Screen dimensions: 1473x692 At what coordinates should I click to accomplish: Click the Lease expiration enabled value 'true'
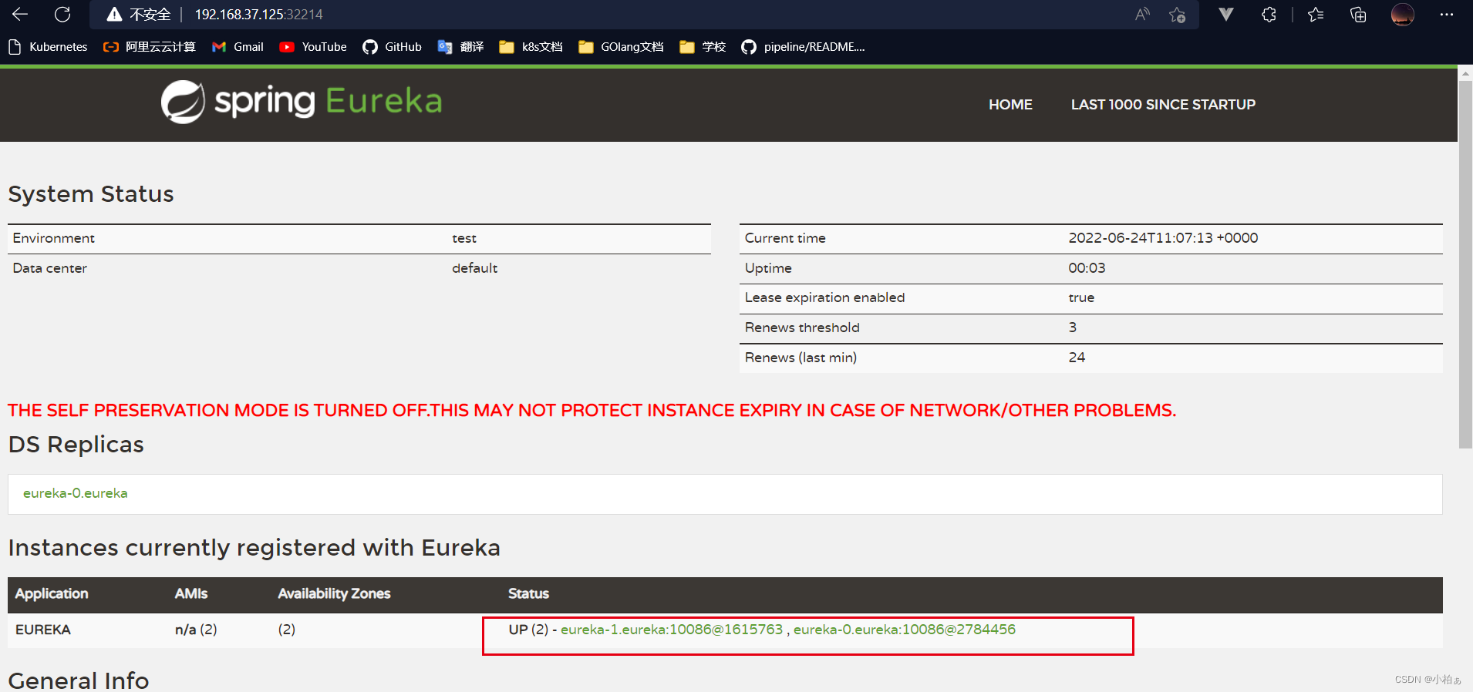click(x=1081, y=297)
